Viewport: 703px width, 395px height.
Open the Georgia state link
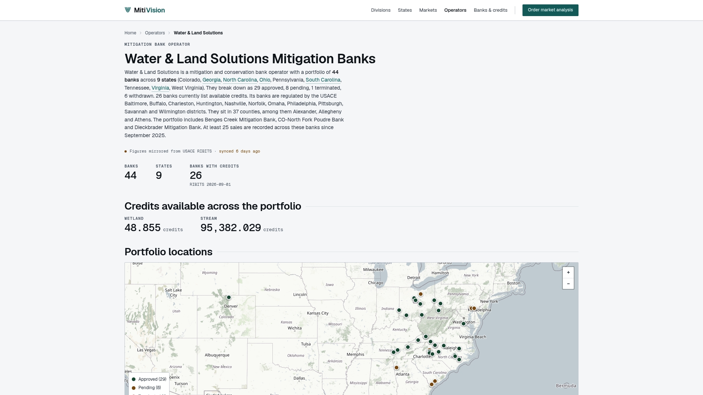point(212,80)
